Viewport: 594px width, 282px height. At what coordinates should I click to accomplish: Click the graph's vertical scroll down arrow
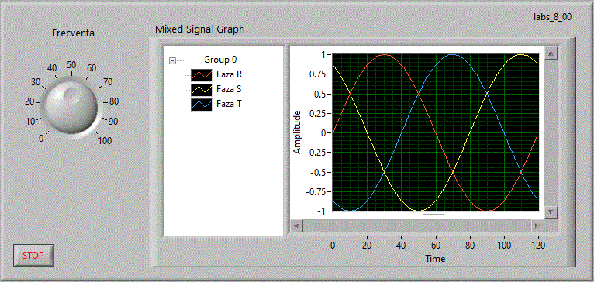[551, 211]
